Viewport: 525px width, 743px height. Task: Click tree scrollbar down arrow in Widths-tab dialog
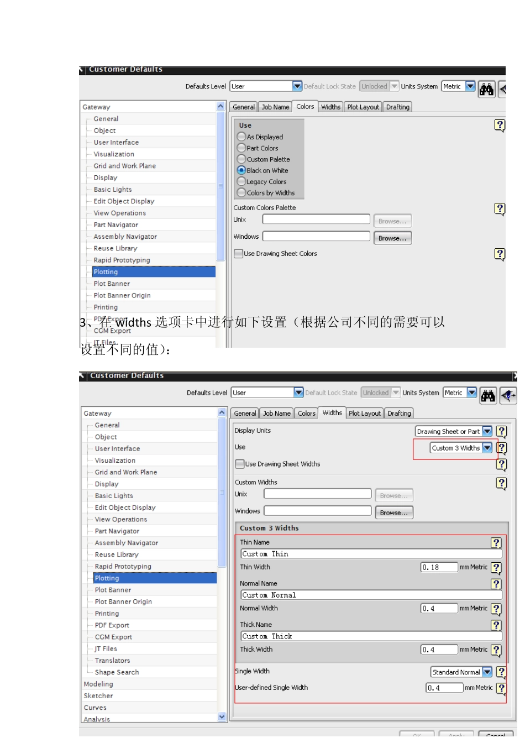(x=222, y=716)
